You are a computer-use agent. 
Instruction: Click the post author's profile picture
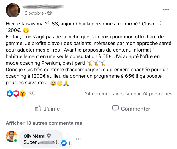point(13,10)
